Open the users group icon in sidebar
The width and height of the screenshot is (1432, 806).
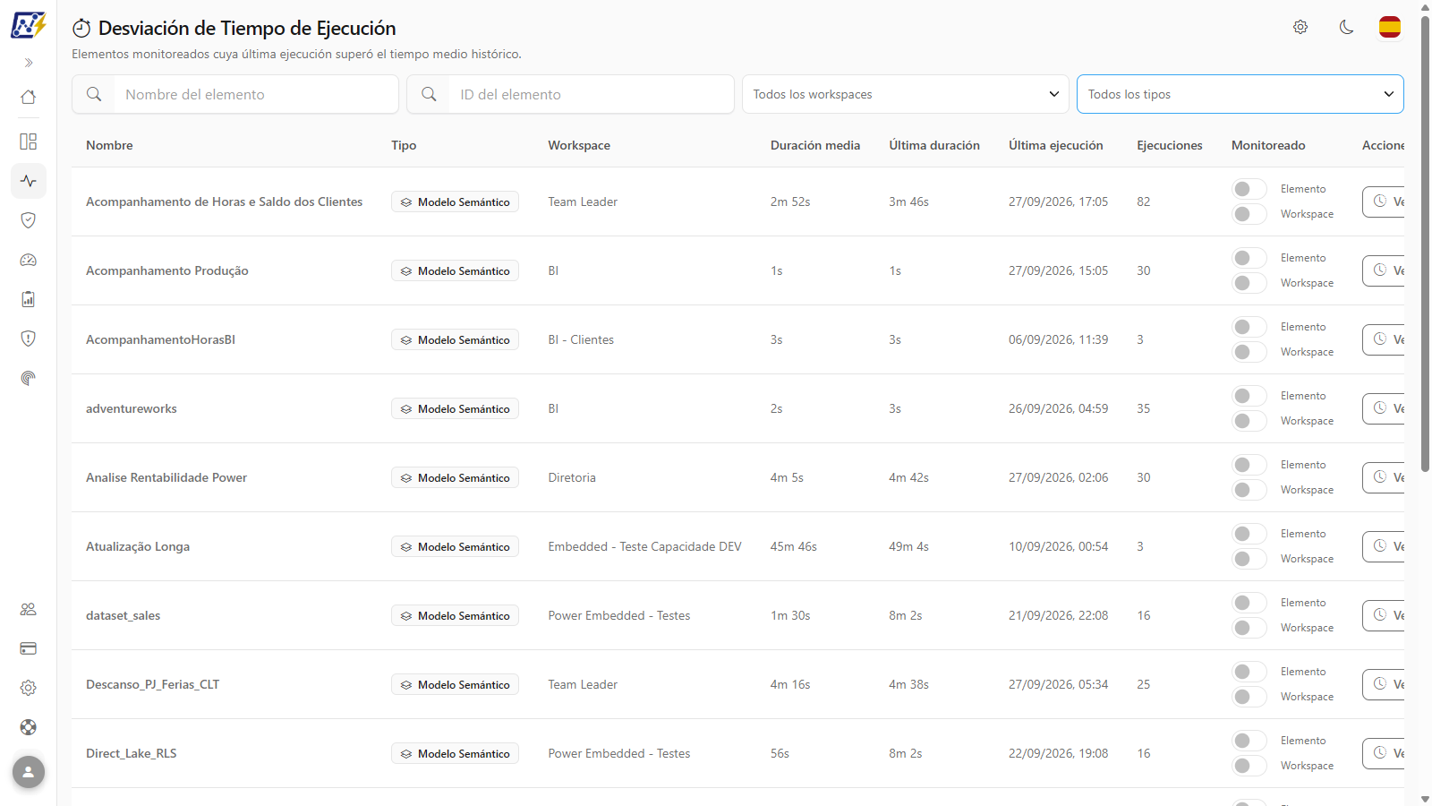(x=29, y=609)
